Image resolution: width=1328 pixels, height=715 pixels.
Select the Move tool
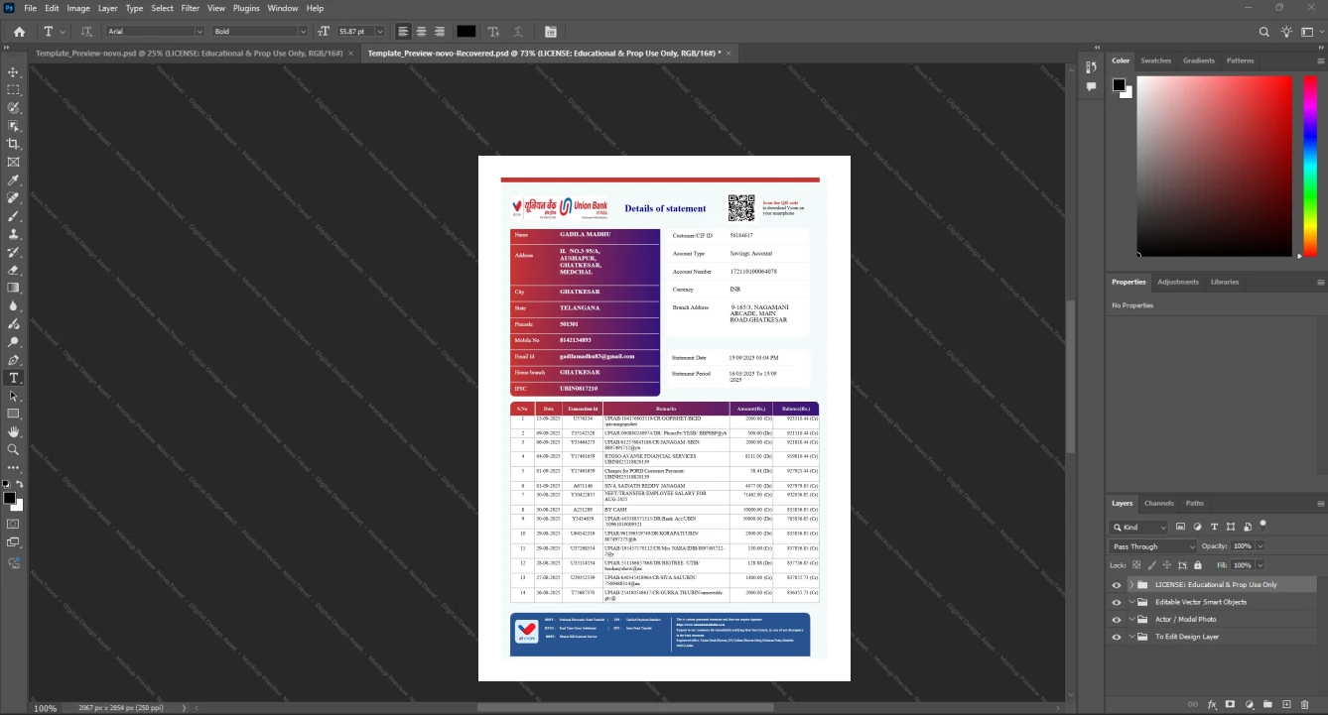click(x=14, y=72)
